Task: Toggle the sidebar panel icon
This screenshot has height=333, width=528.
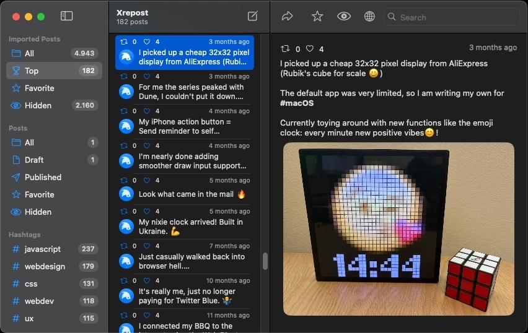Action: pos(67,16)
